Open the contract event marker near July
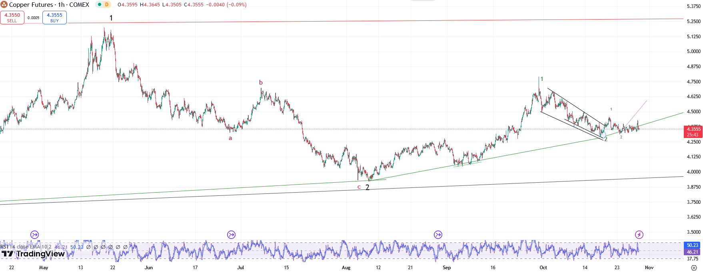This screenshot has height=272, width=703. pyautogui.click(x=231, y=235)
